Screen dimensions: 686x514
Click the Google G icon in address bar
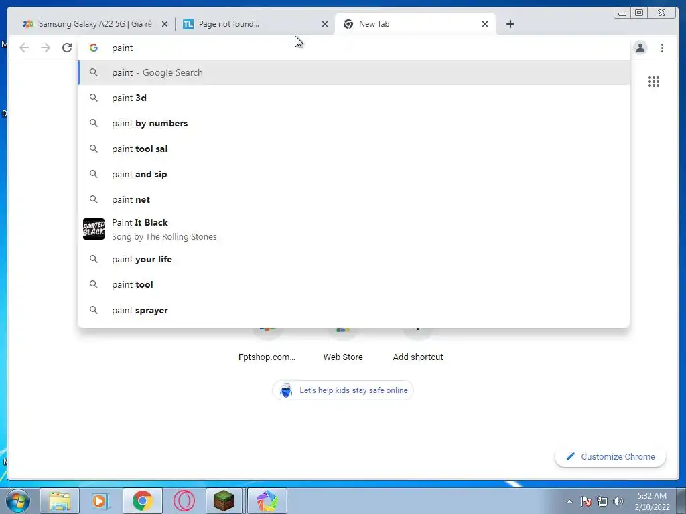tap(94, 48)
